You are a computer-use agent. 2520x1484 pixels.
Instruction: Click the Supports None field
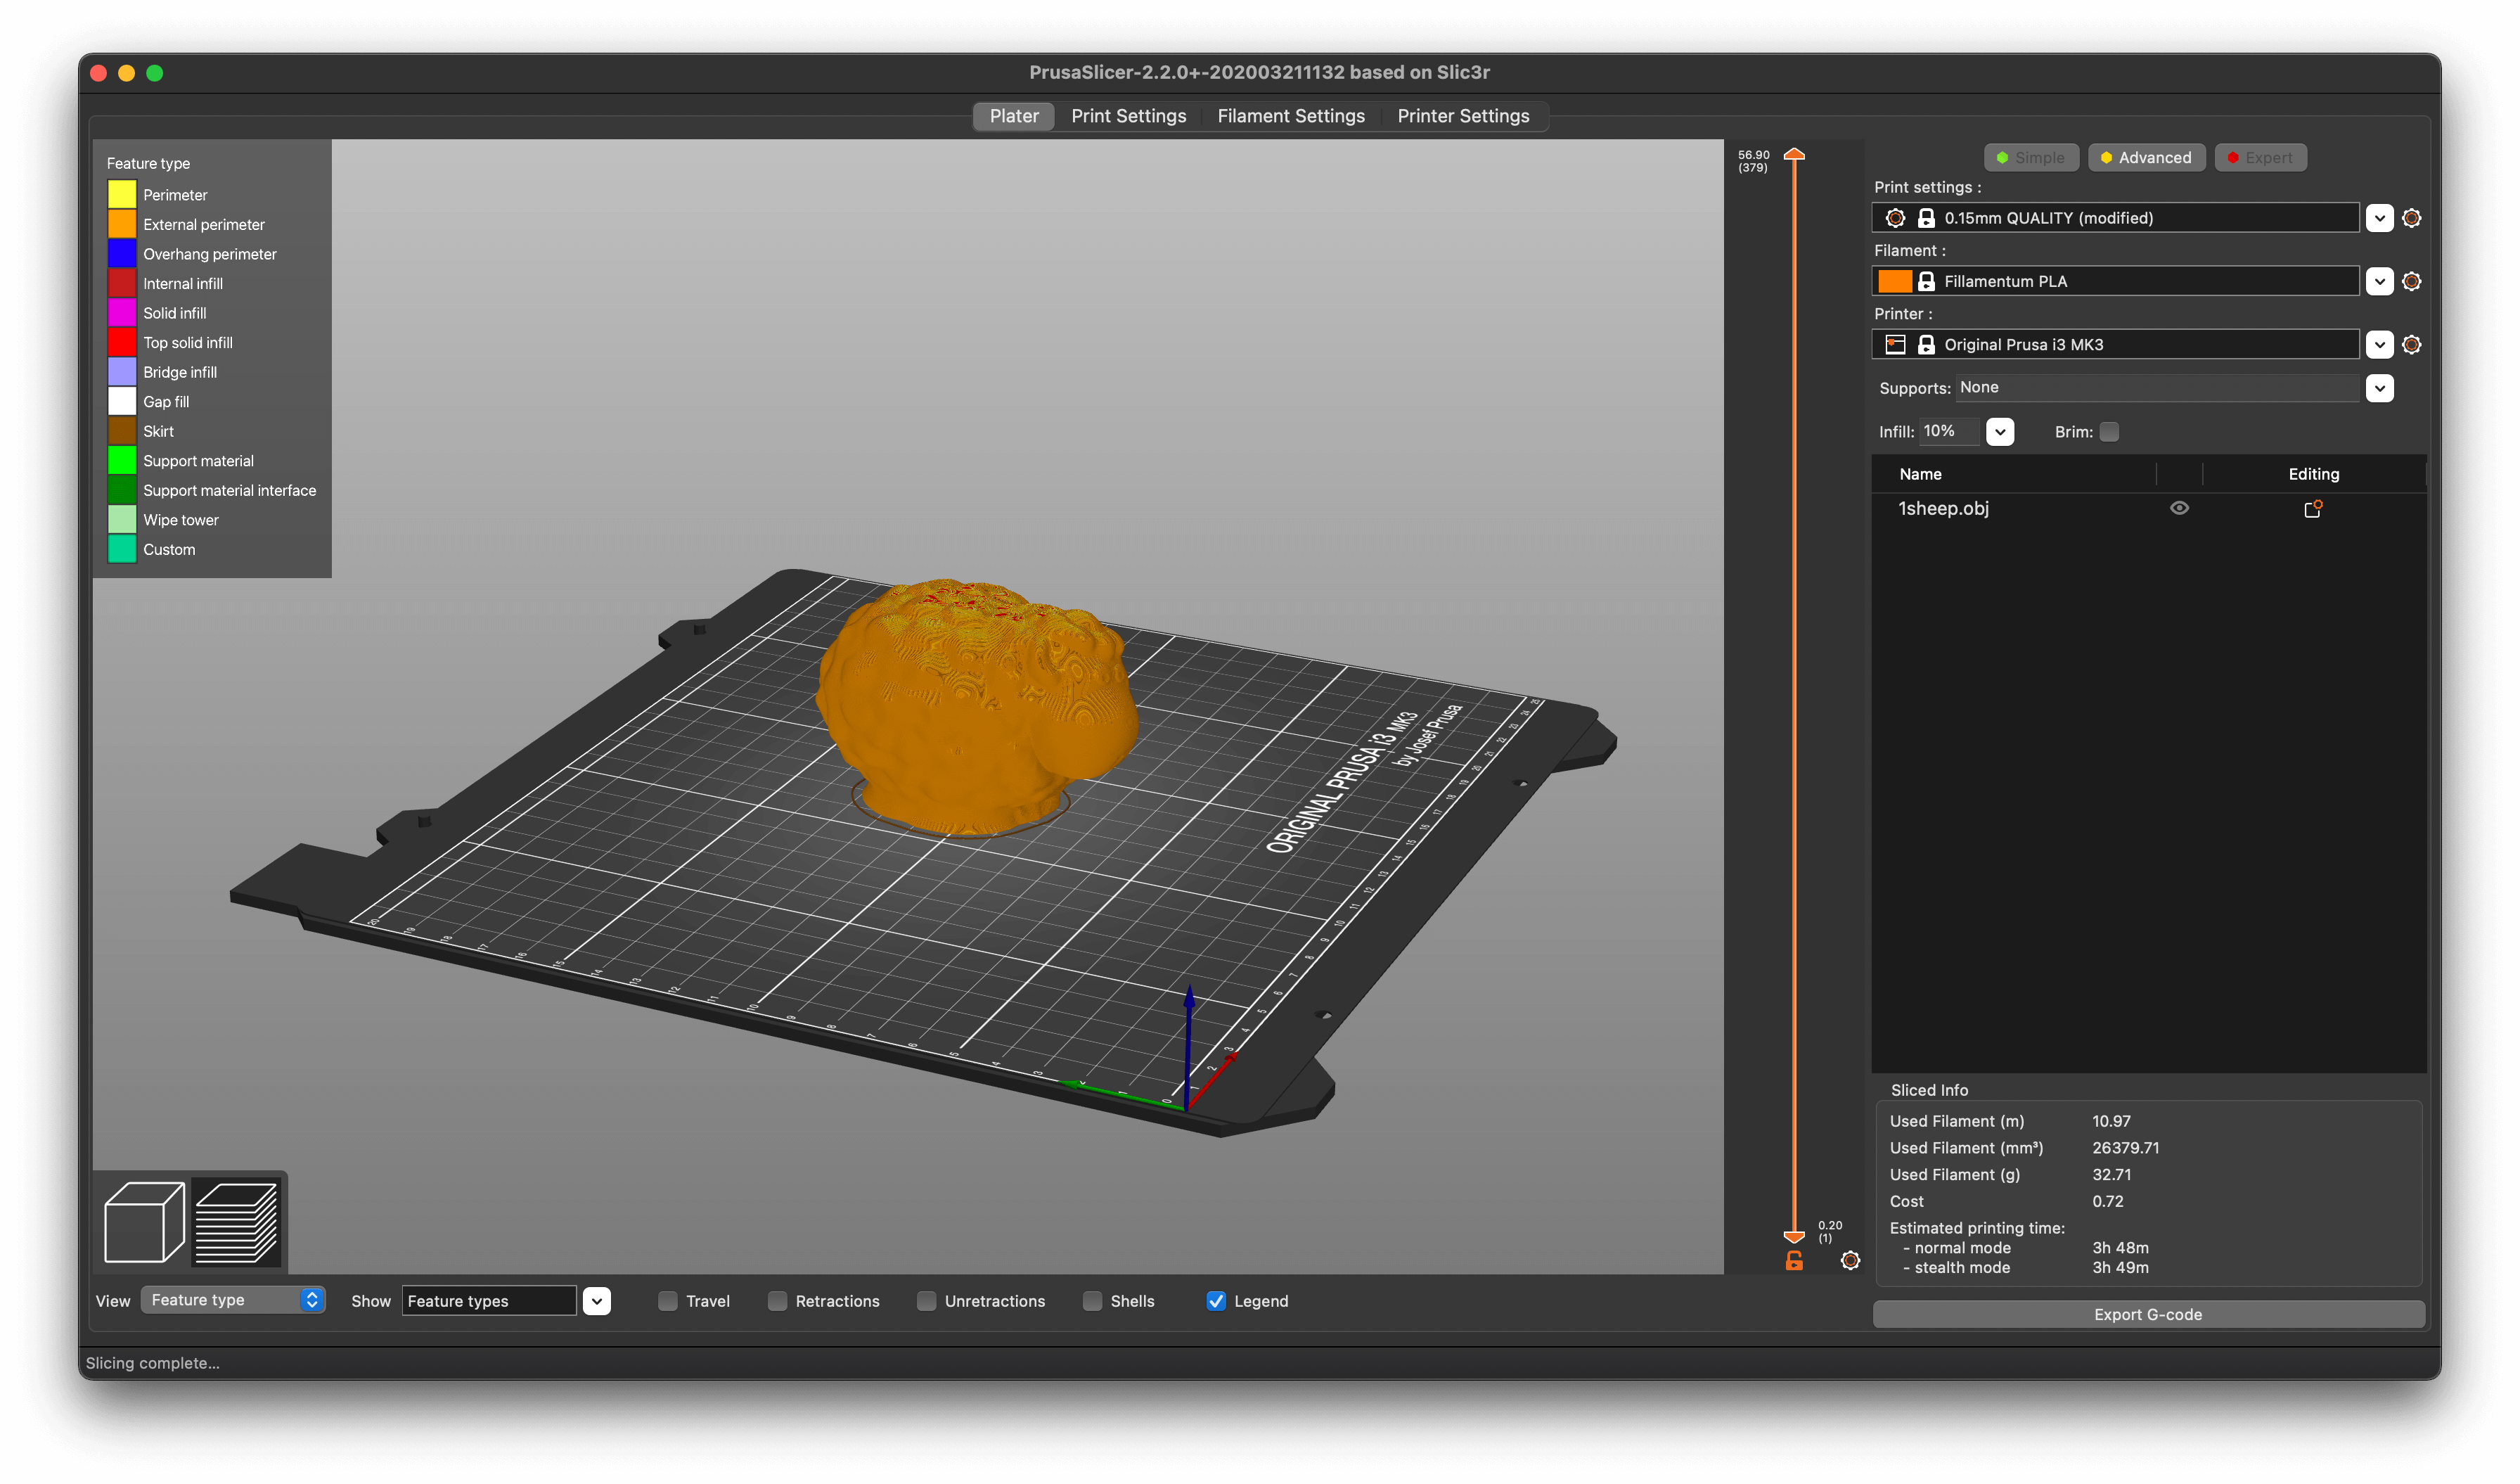(x=2157, y=388)
